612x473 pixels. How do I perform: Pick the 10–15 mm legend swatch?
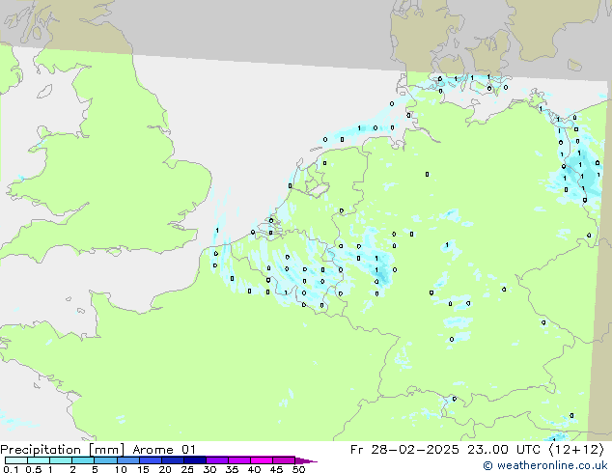[x=128, y=460]
